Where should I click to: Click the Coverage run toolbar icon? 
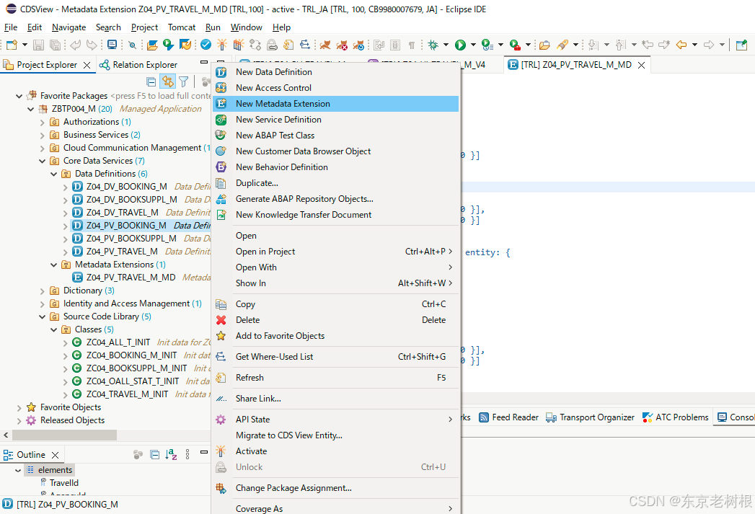[487, 45]
